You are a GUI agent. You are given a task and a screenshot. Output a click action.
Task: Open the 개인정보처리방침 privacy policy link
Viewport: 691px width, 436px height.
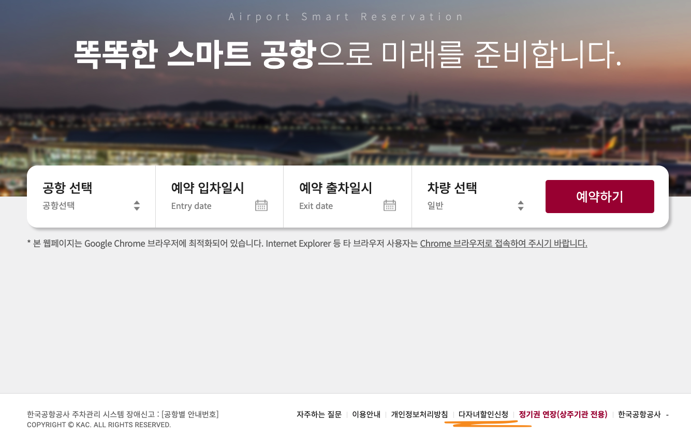[419, 414]
